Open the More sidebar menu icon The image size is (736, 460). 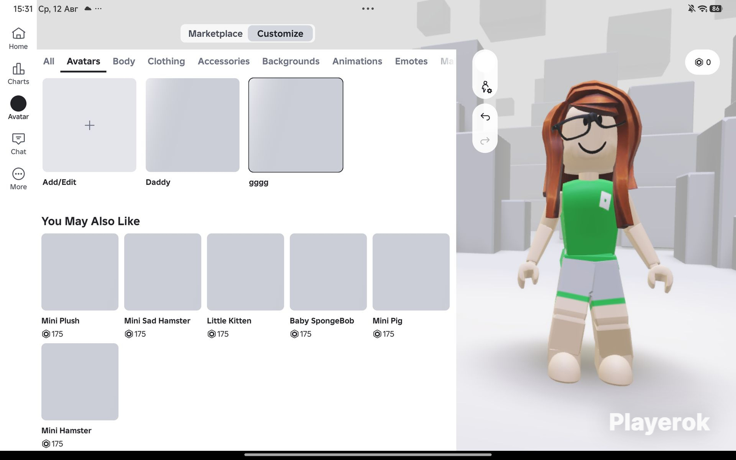click(x=18, y=174)
